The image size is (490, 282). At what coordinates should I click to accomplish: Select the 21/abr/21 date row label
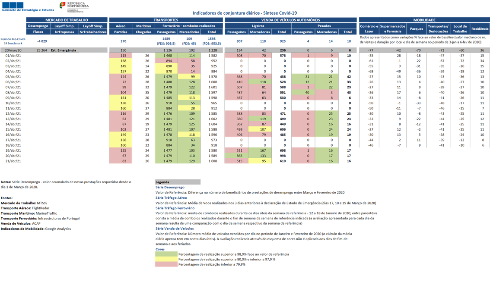13,161
